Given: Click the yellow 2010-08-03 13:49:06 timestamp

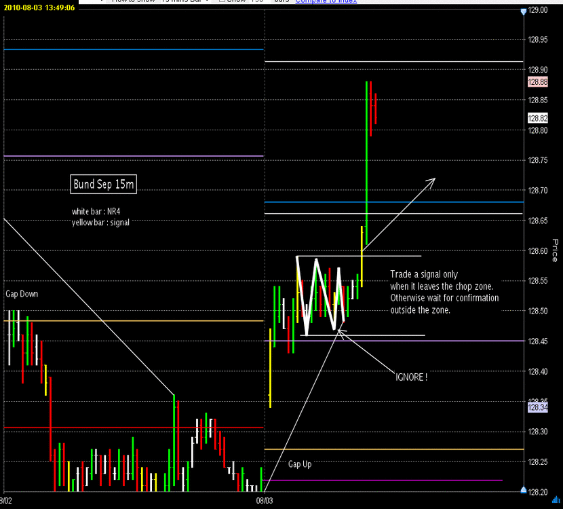Looking at the screenshot, I should point(39,7).
